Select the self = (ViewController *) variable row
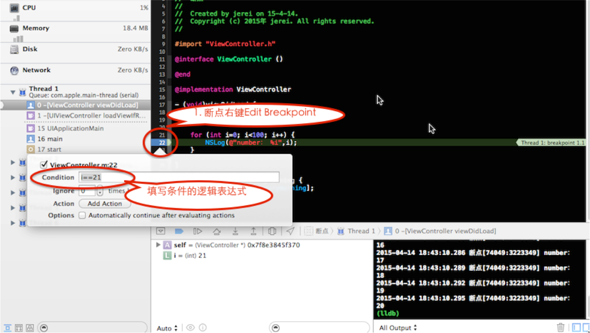The width and height of the screenshot is (590, 333). pyautogui.click(x=232, y=245)
